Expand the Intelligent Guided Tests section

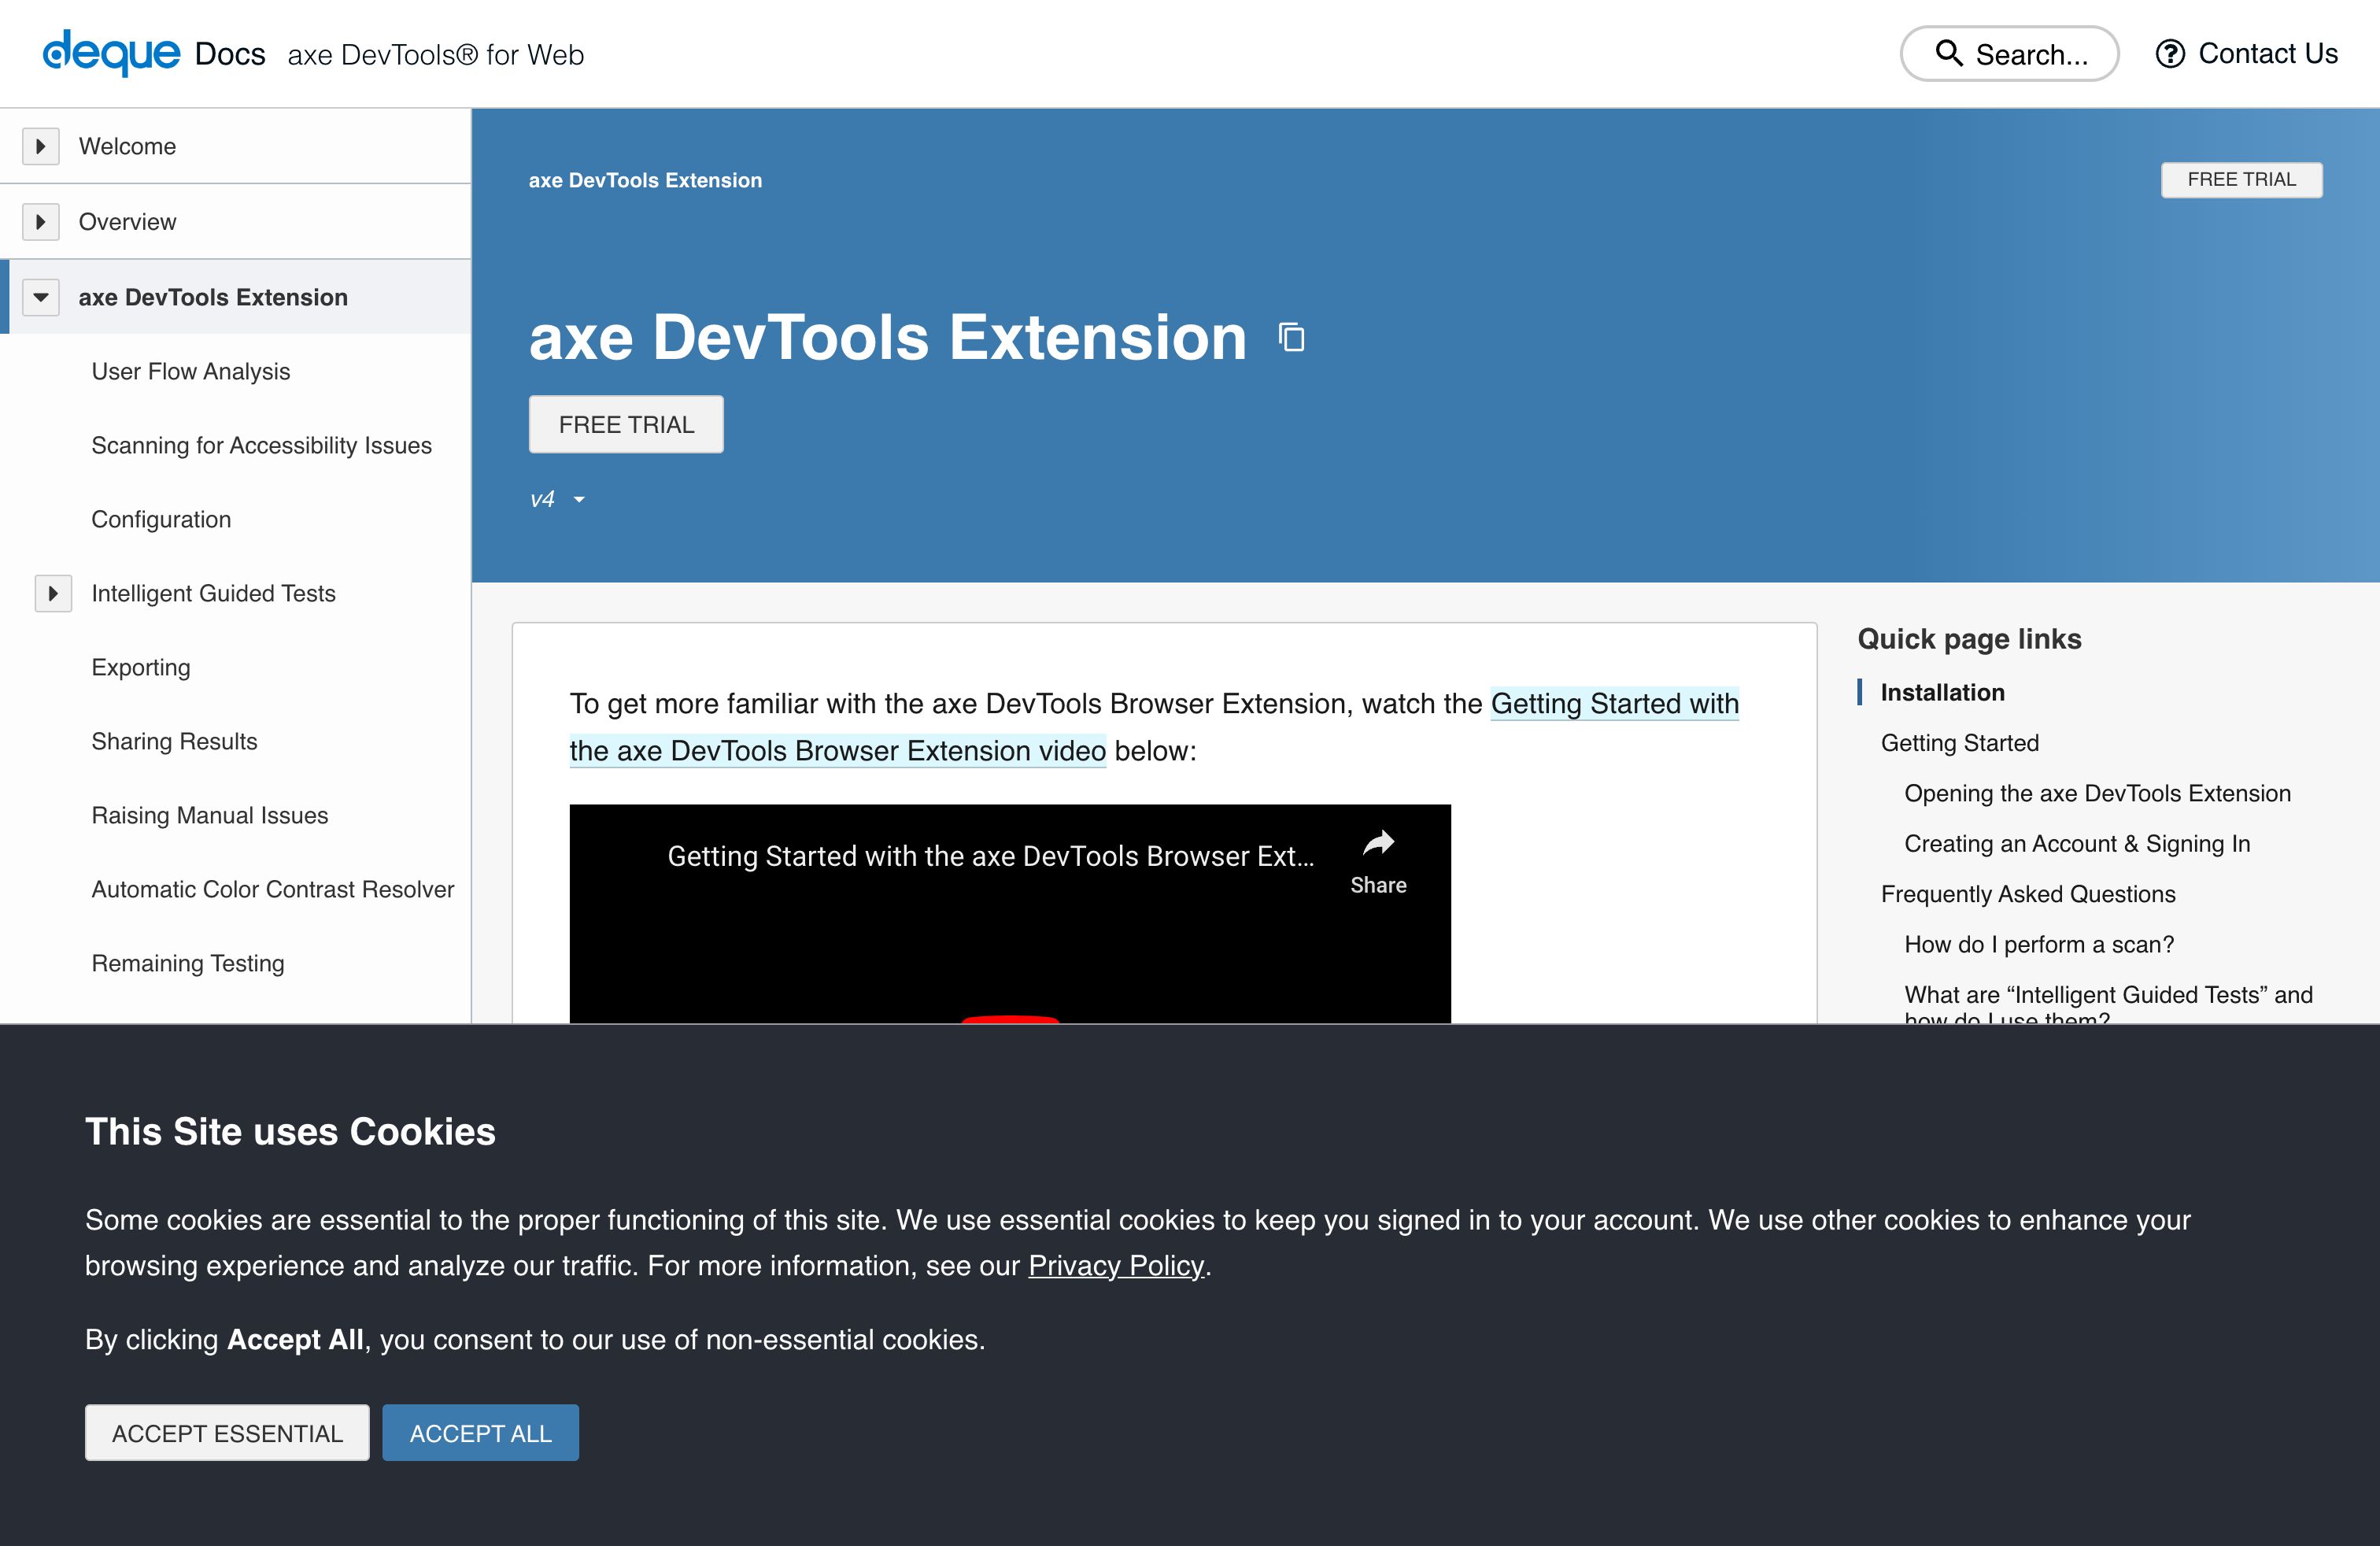(x=52, y=593)
